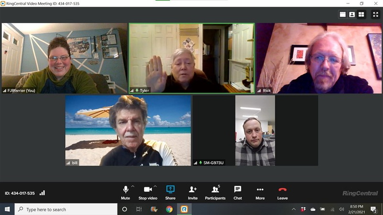Open video options arrow beside Stop video
Image resolution: width=383 pixels, height=215 pixels.
click(x=155, y=186)
